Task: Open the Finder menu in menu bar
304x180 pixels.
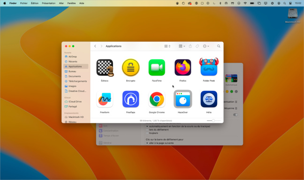Action: point(13,3)
